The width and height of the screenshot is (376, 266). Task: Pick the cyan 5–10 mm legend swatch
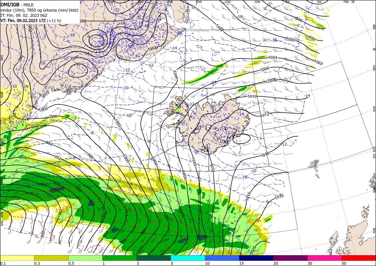(188, 258)
